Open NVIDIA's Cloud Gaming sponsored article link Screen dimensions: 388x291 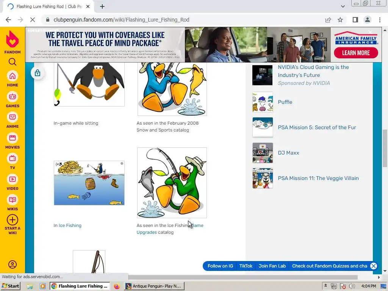[313, 71]
